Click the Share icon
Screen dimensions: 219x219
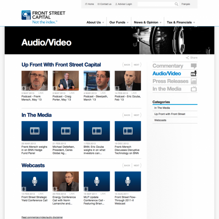point(187,58)
